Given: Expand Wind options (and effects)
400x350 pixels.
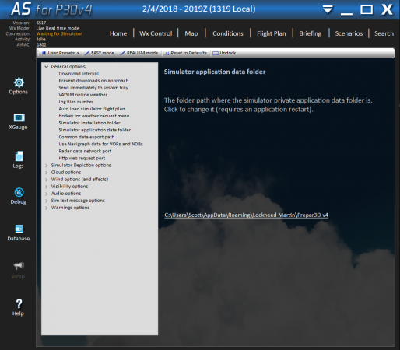Looking at the screenshot, I should coord(47,180).
